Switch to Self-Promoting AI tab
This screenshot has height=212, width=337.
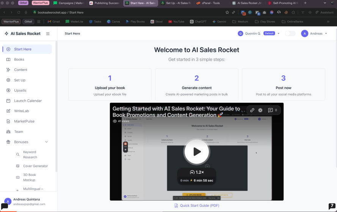tap(283, 3)
